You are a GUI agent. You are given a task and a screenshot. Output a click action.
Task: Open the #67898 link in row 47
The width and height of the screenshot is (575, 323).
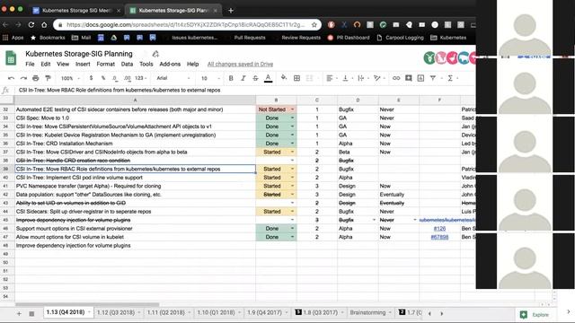pos(439,237)
